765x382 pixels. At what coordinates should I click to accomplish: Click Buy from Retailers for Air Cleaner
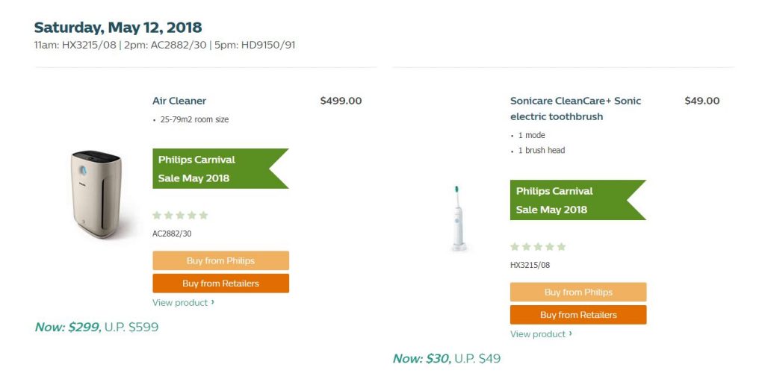click(x=220, y=284)
